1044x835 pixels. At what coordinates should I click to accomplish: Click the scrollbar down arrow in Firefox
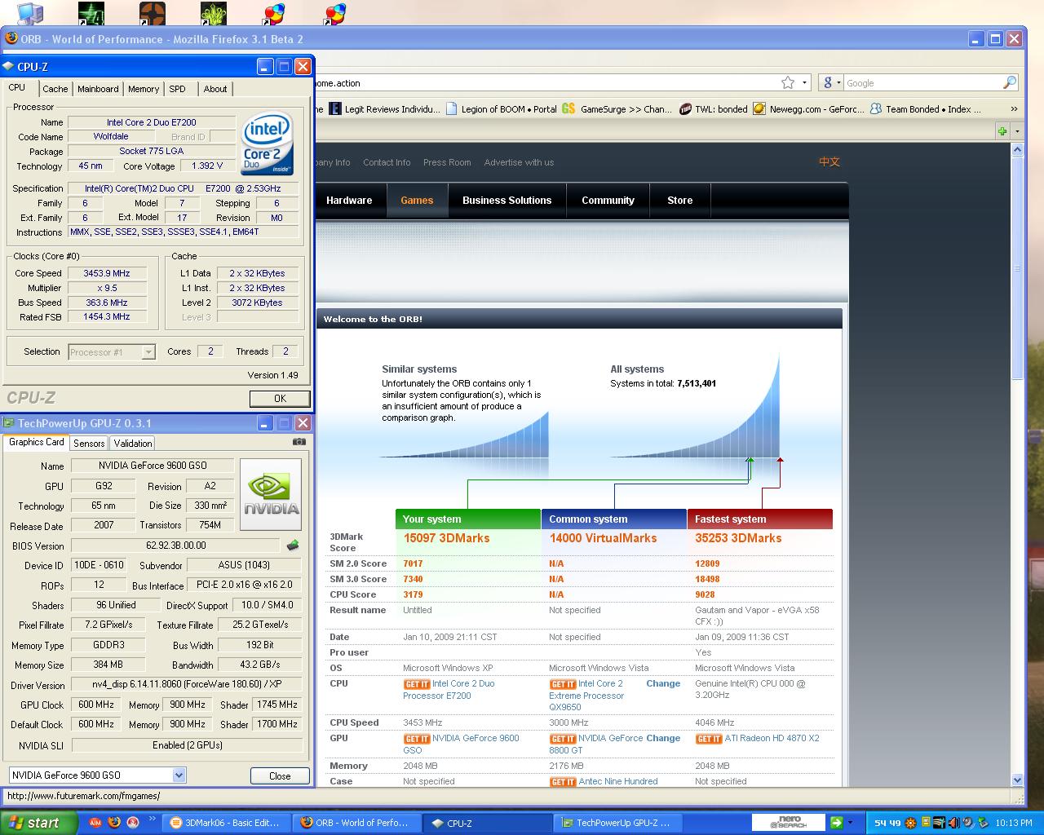pyautogui.click(x=1017, y=780)
